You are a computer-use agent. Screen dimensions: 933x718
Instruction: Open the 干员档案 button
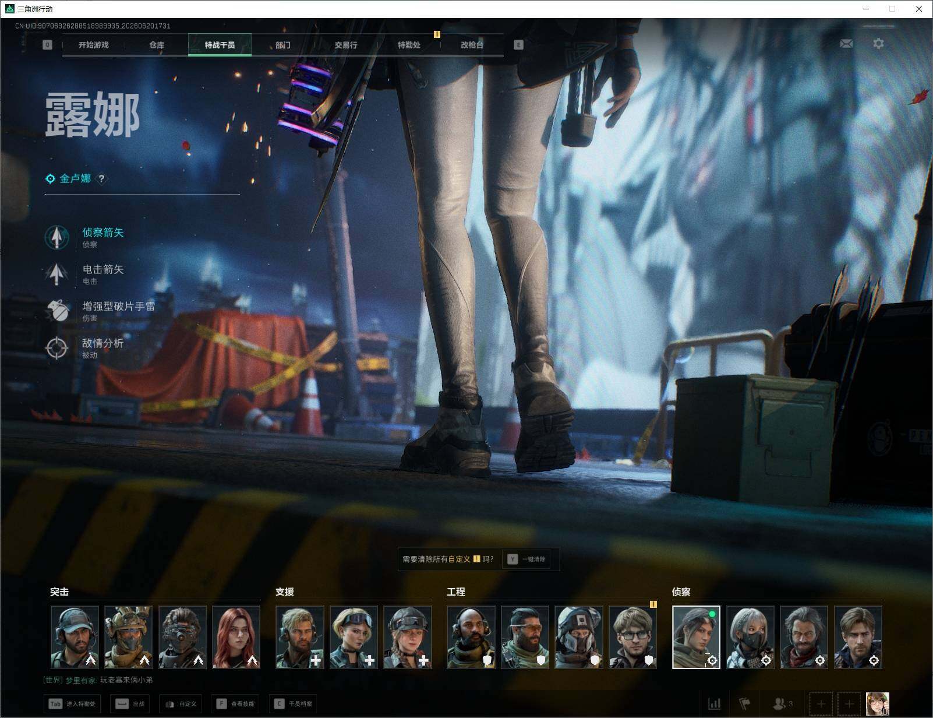click(x=293, y=704)
